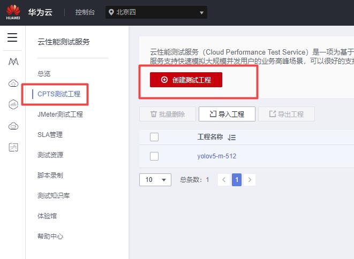This screenshot has width=354, height=259.
Task: Click the 华为云 brand text
Action: tap(40, 12)
